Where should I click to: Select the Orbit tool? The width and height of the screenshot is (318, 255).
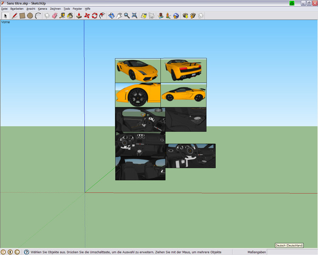coord(112,16)
